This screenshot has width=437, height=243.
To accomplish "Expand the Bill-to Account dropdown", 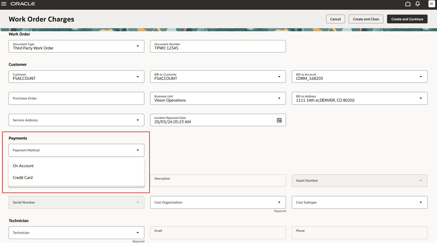I will coord(421,77).
